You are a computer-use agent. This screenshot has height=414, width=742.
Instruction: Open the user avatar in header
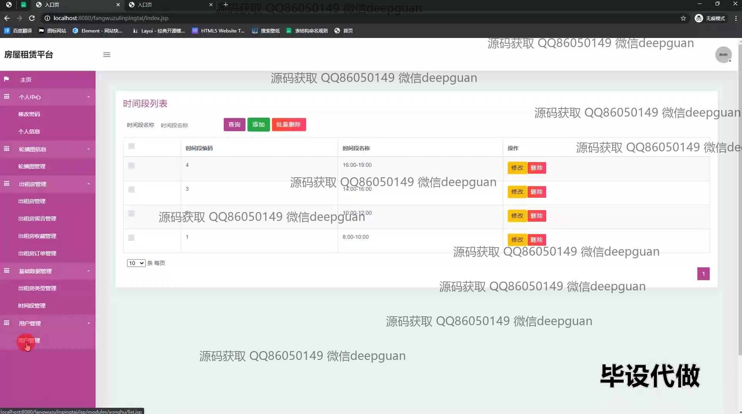pos(723,55)
